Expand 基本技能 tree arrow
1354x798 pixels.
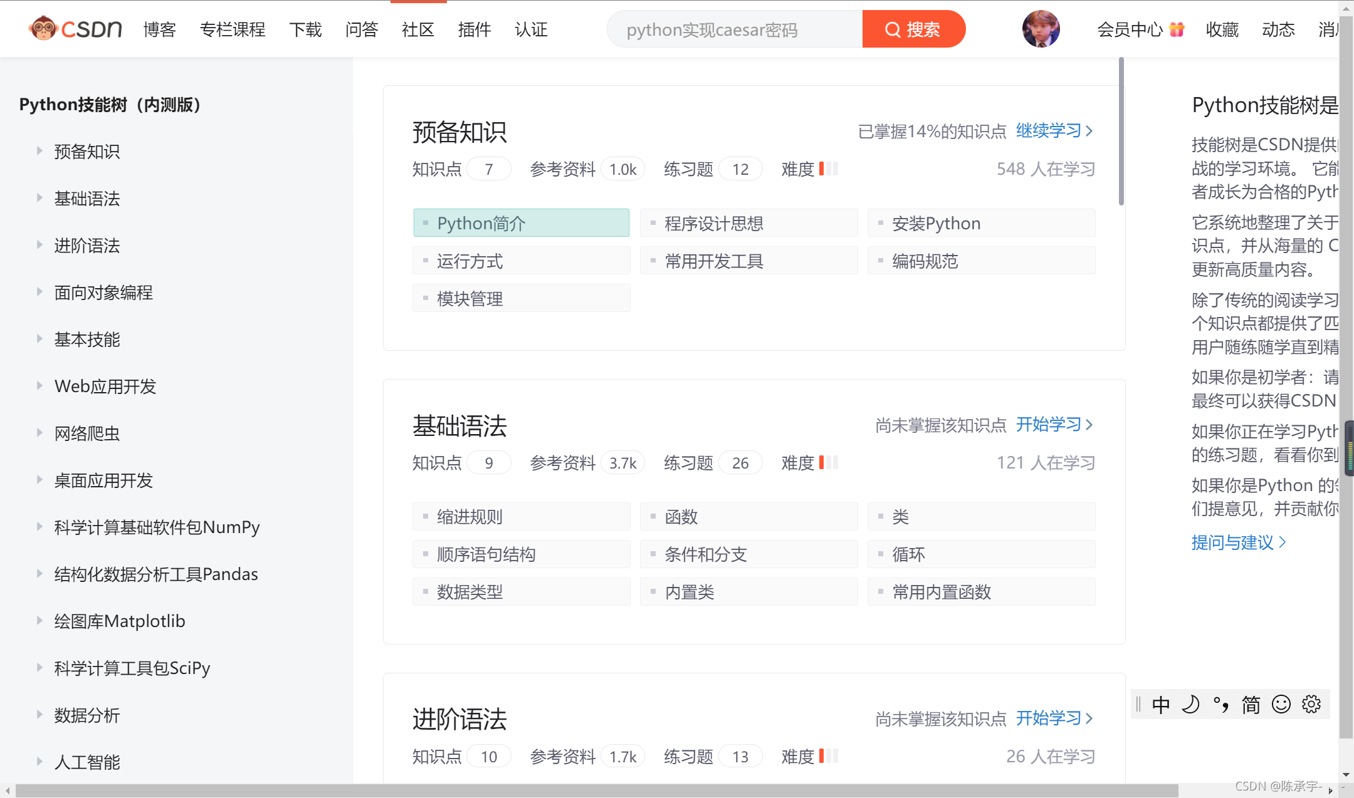pyautogui.click(x=39, y=339)
